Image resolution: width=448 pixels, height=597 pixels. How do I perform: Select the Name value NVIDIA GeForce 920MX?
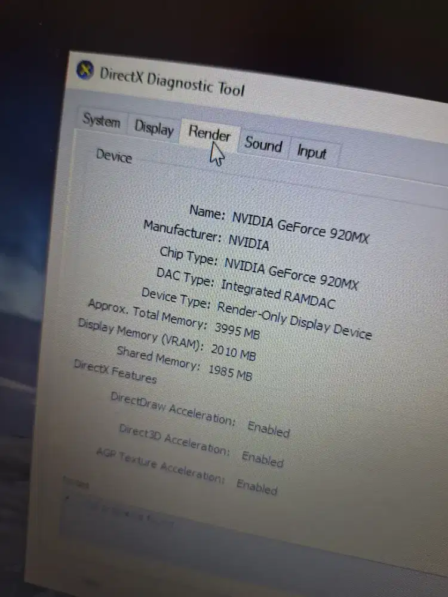pos(300,227)
